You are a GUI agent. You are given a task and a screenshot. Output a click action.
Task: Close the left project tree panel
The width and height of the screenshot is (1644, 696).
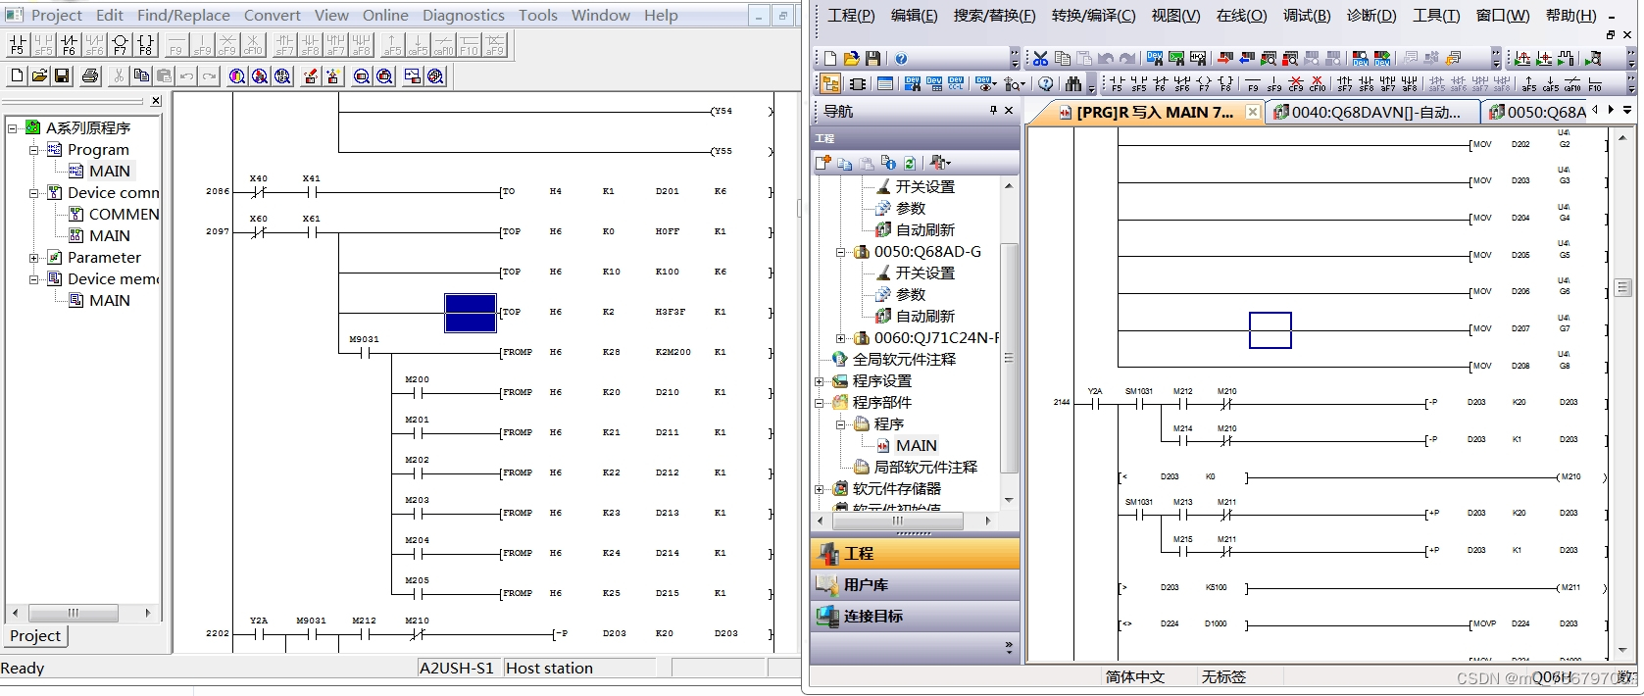click(155, 101)
